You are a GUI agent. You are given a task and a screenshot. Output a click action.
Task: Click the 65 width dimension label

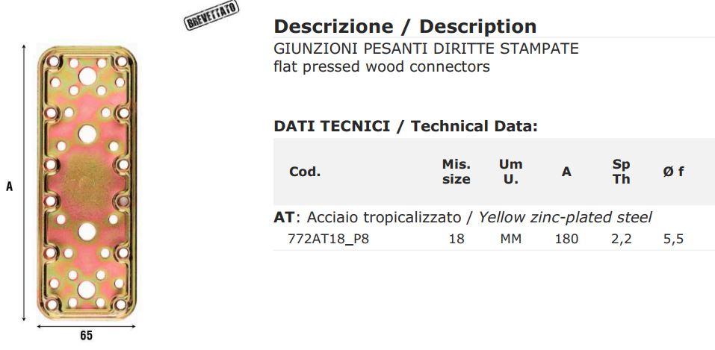click(x=87, y=336)
